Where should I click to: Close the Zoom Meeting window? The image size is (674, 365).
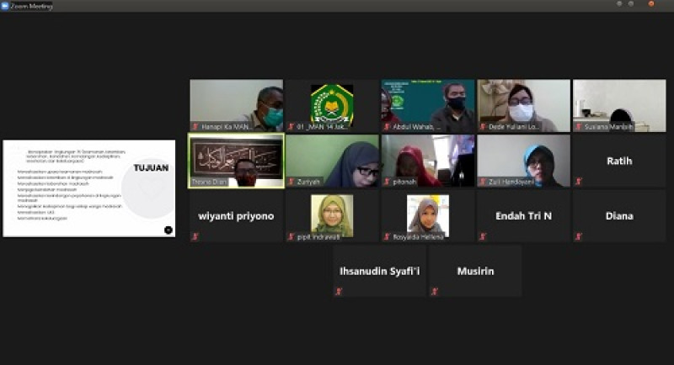[x=663, y=5]
